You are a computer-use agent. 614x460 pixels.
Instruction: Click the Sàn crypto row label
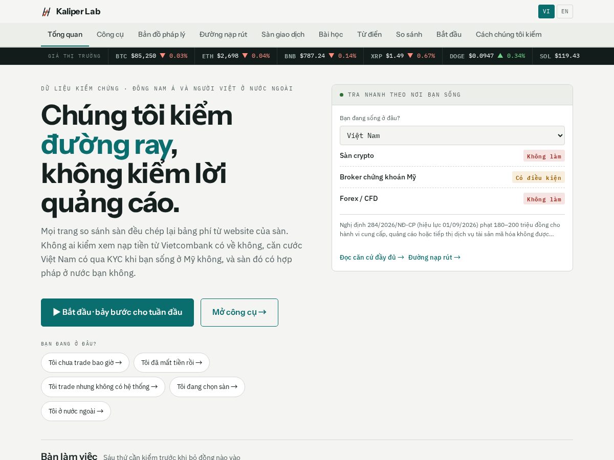(357, 155)
